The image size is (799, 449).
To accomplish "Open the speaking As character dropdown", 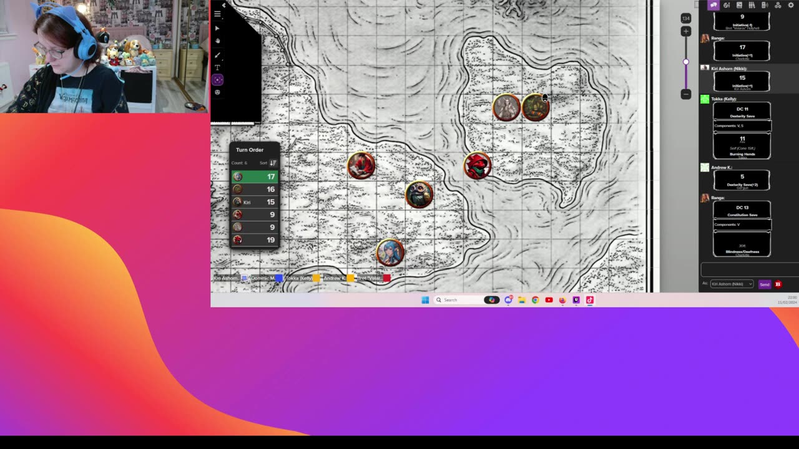I will 732,284.
